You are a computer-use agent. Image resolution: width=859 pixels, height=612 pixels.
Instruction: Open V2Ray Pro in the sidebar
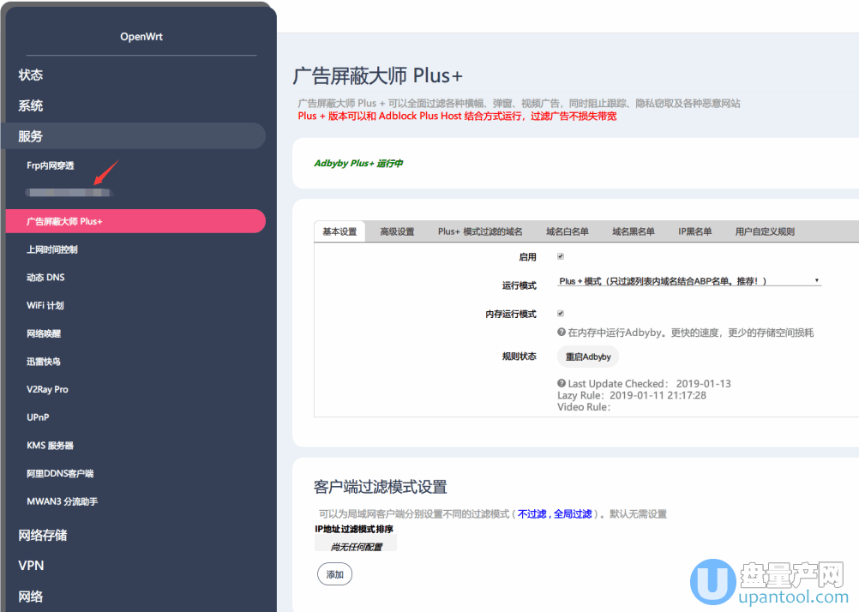coord(47,389)
